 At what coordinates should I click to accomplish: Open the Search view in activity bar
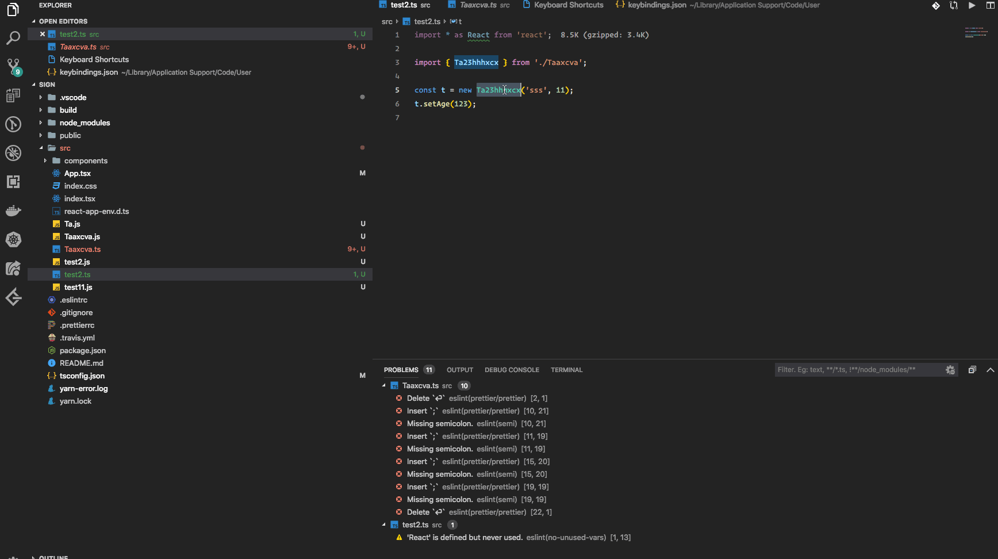click(13, 39)
